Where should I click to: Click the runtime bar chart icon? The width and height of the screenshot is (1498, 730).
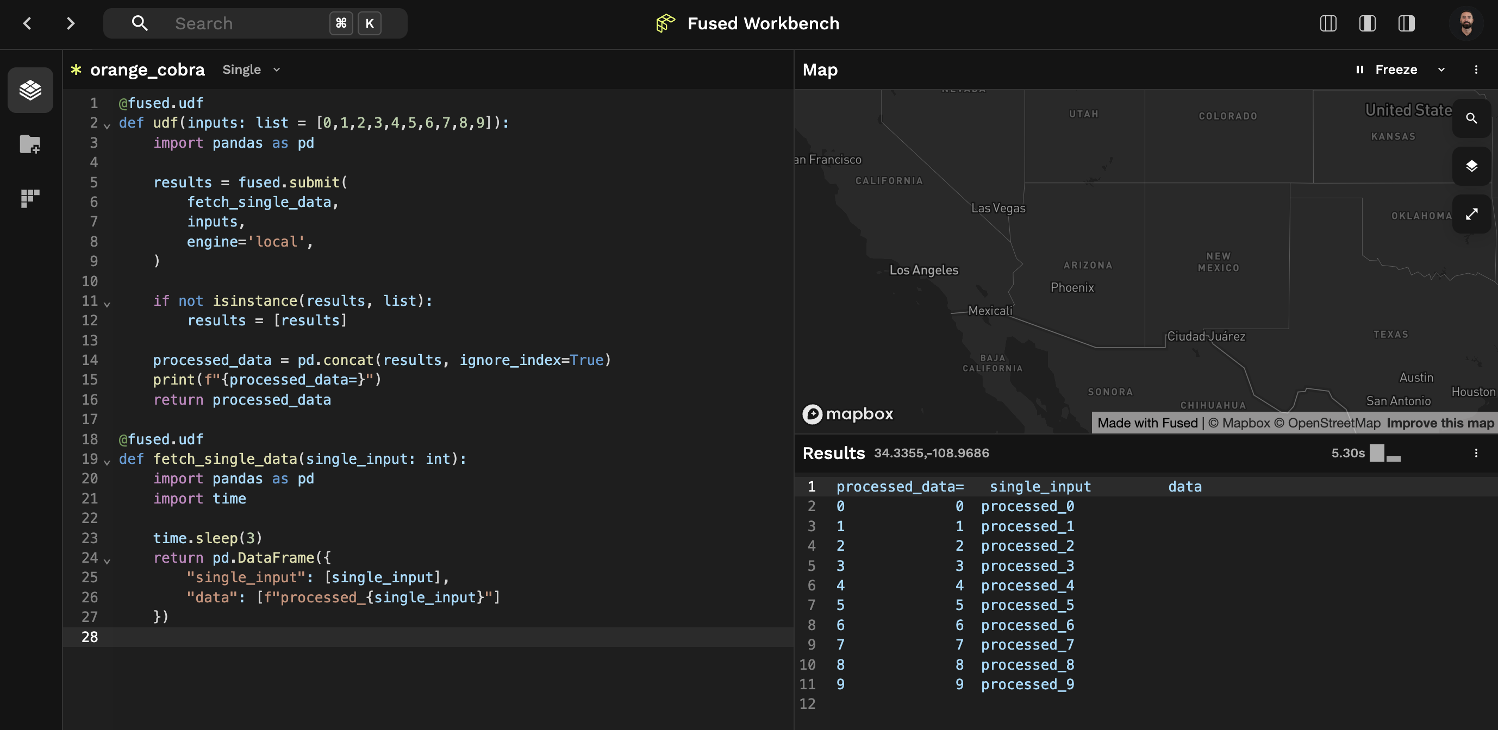(1385, 454)
